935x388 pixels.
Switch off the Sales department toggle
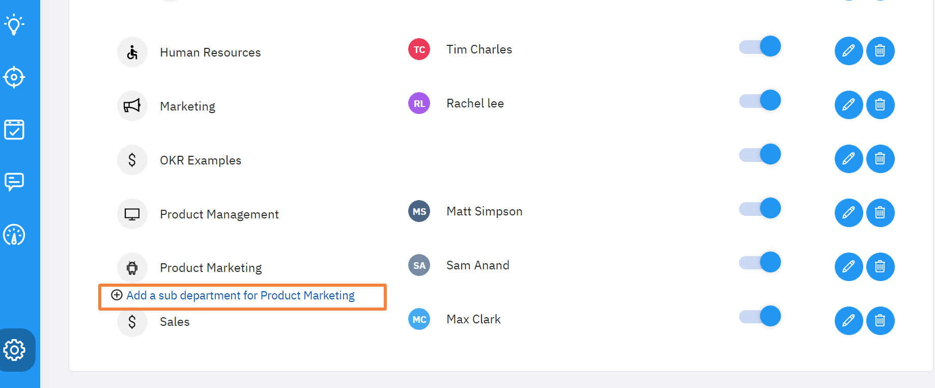(x=760, y=317)
